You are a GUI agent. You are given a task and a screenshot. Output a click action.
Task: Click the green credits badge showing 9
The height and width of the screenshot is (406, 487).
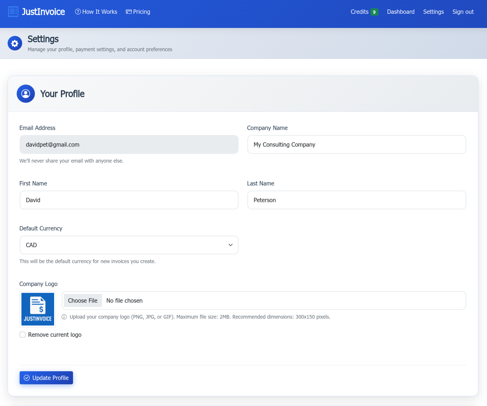tap(374, 12)
